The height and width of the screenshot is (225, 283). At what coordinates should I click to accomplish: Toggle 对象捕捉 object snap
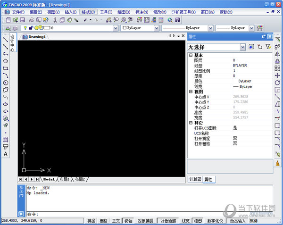pyautogui.click(x=145, y=221)
